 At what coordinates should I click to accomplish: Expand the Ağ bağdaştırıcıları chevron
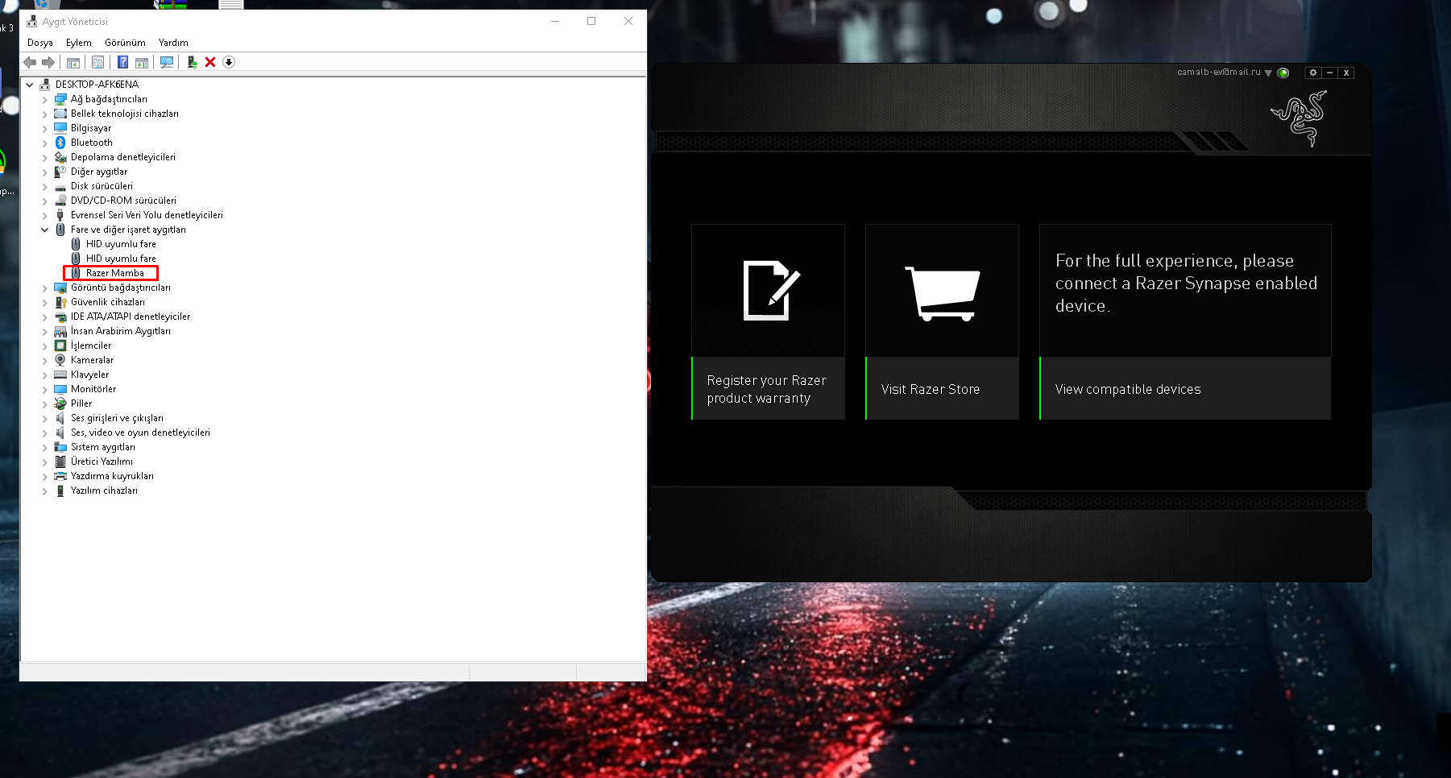pyautogui.click(x=45, y=99)
